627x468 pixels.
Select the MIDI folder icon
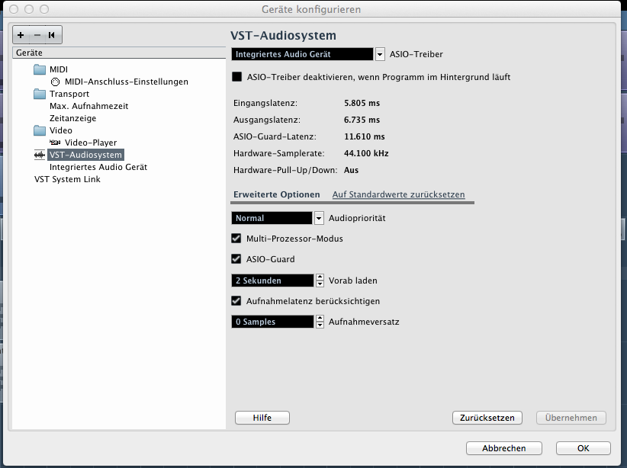40,70
